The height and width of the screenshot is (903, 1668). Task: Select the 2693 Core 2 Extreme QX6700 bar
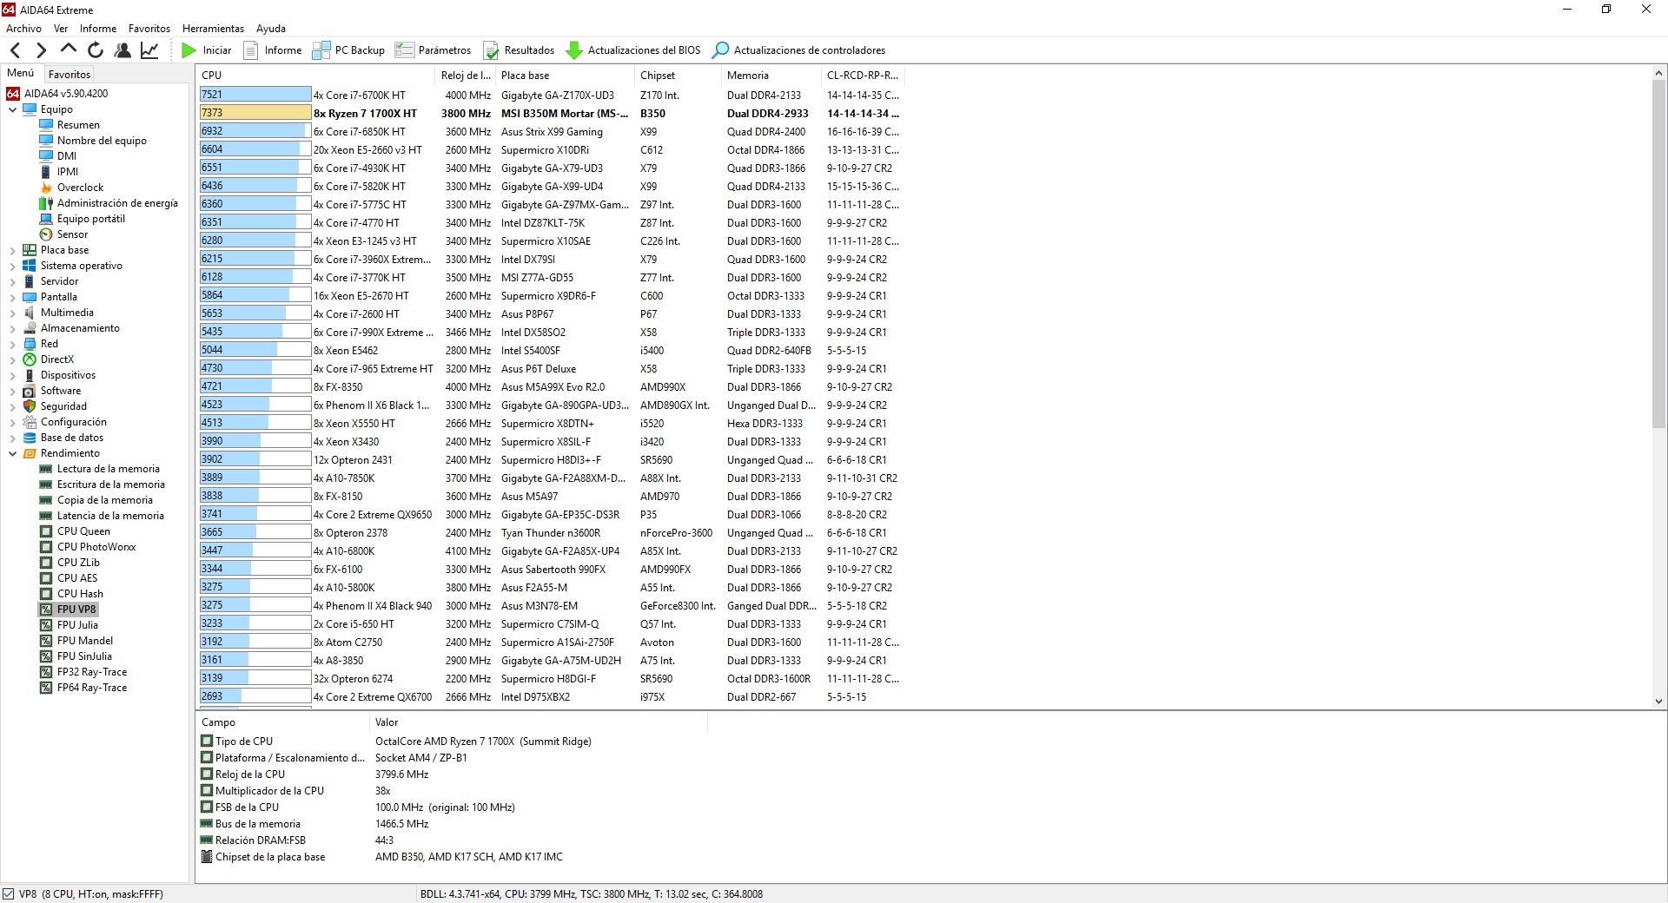tap(255, 696)
